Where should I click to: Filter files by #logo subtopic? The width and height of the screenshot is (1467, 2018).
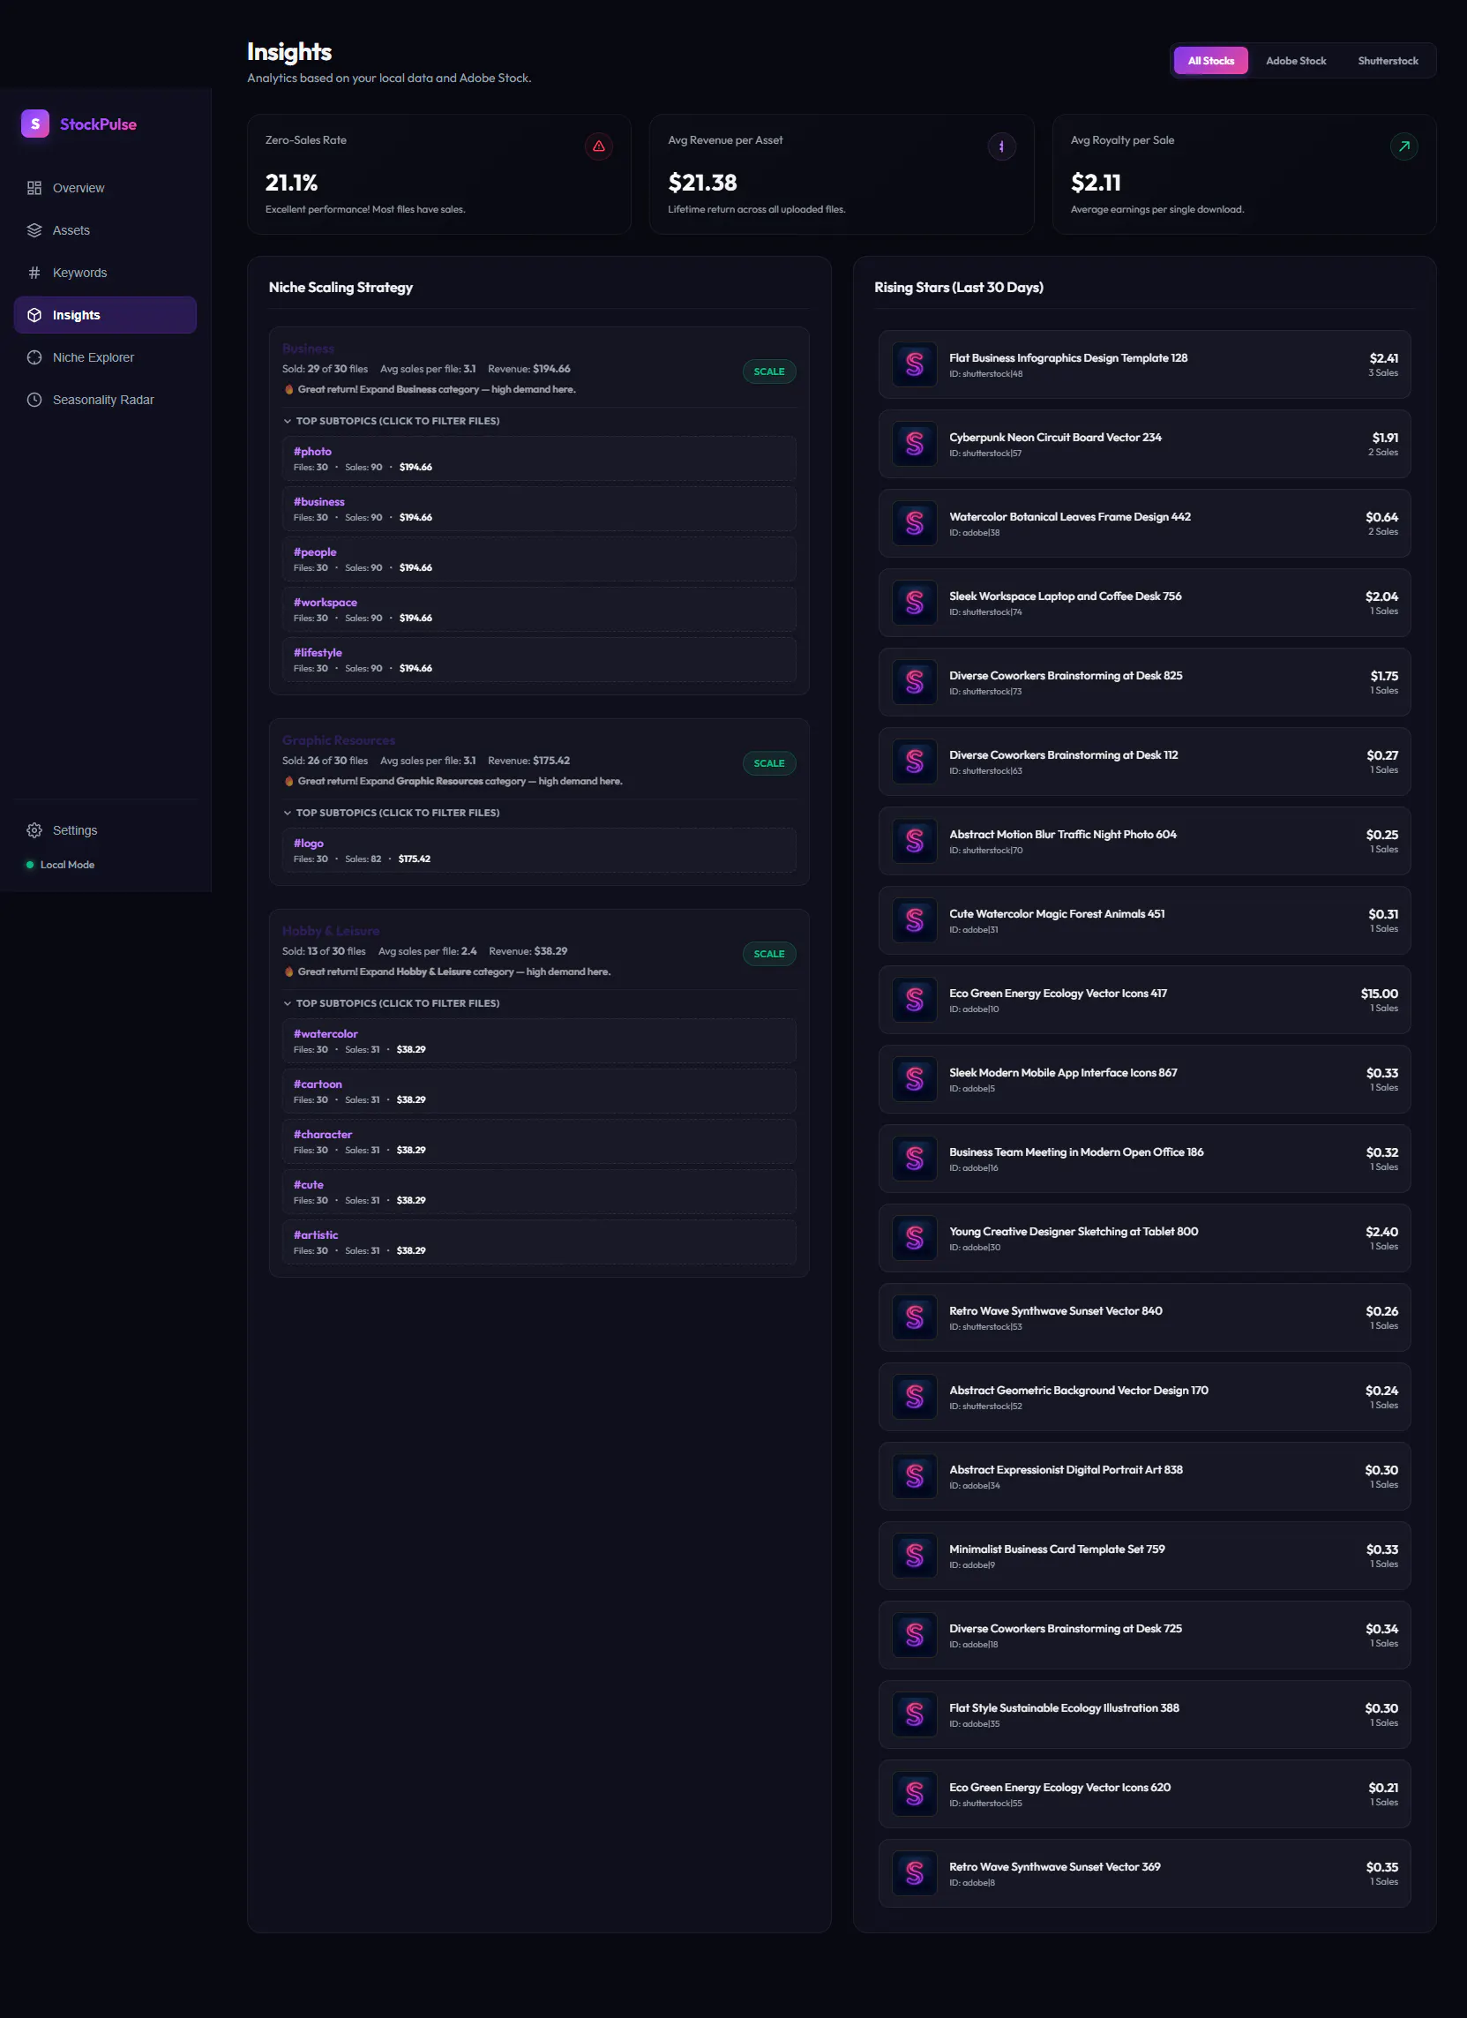click(x=539, y=851)
